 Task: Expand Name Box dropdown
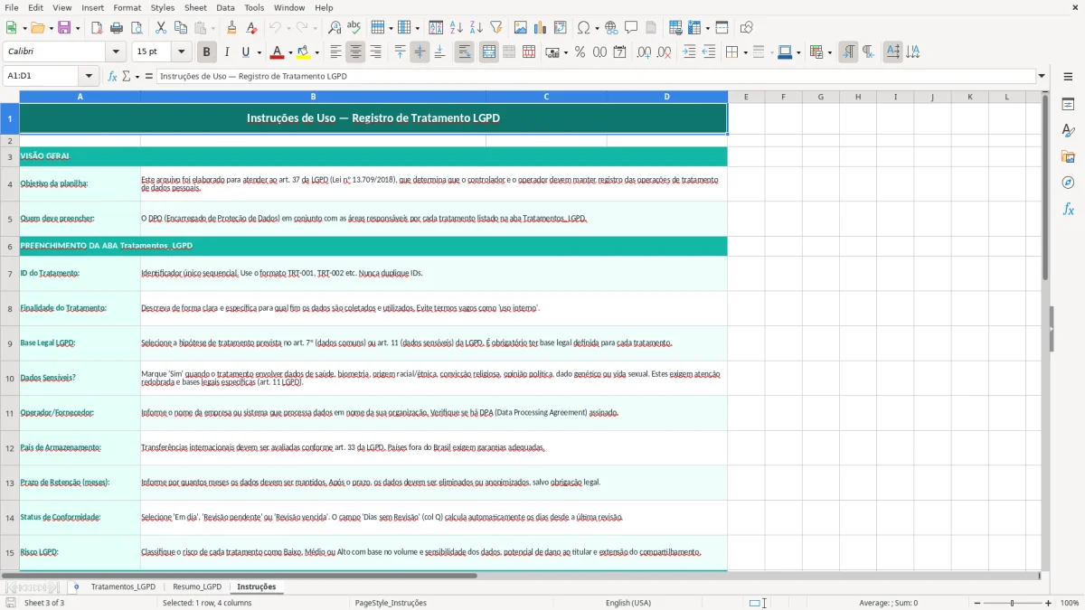[x=89, y=76]
